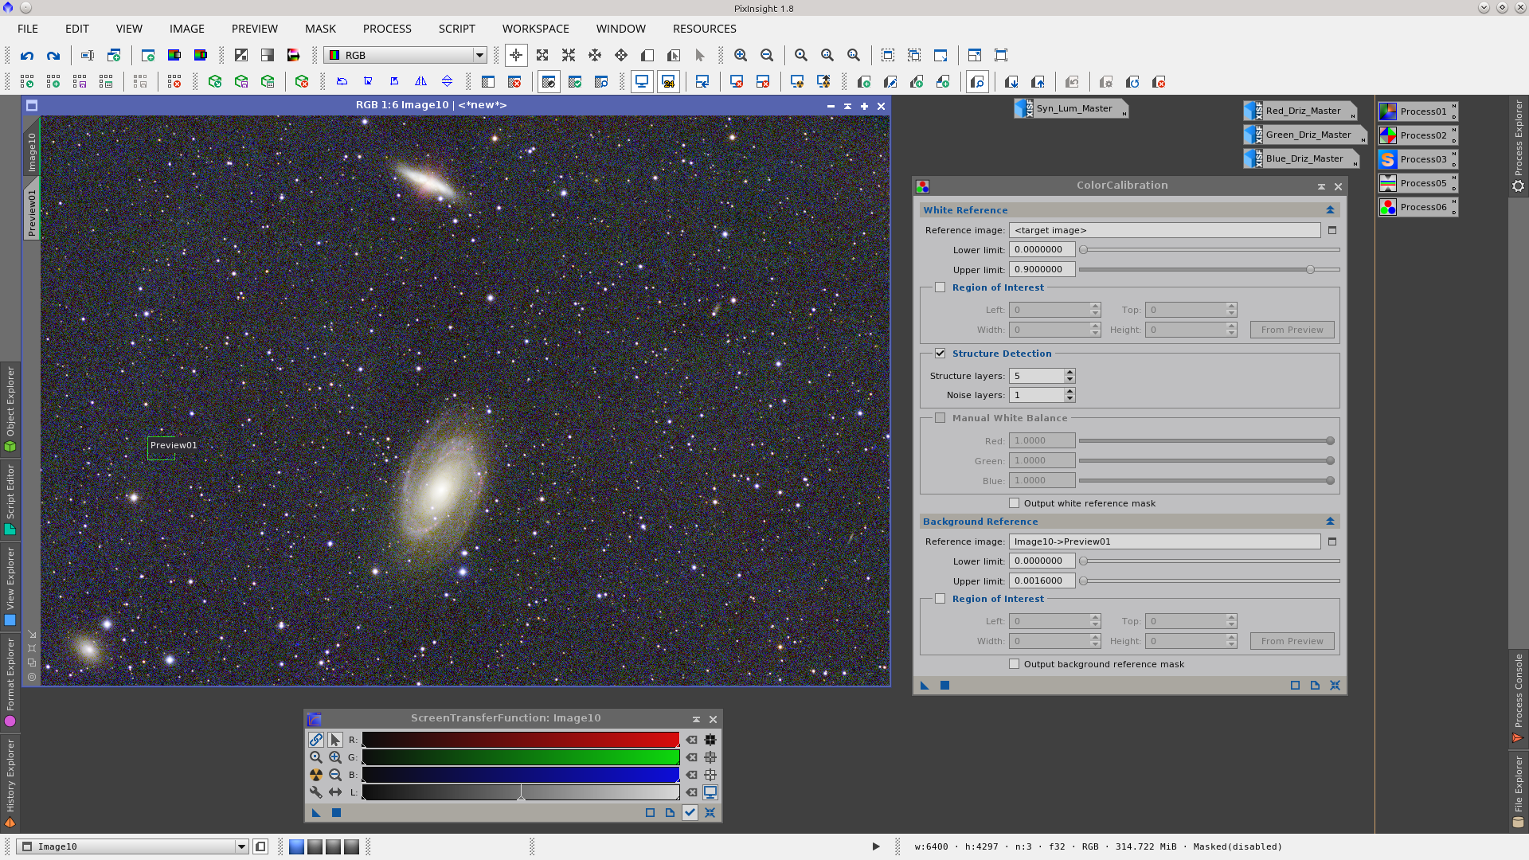
Task: Select the Auto Stretch icon in ScreenTransferFunction
Action: pos(315,775)
